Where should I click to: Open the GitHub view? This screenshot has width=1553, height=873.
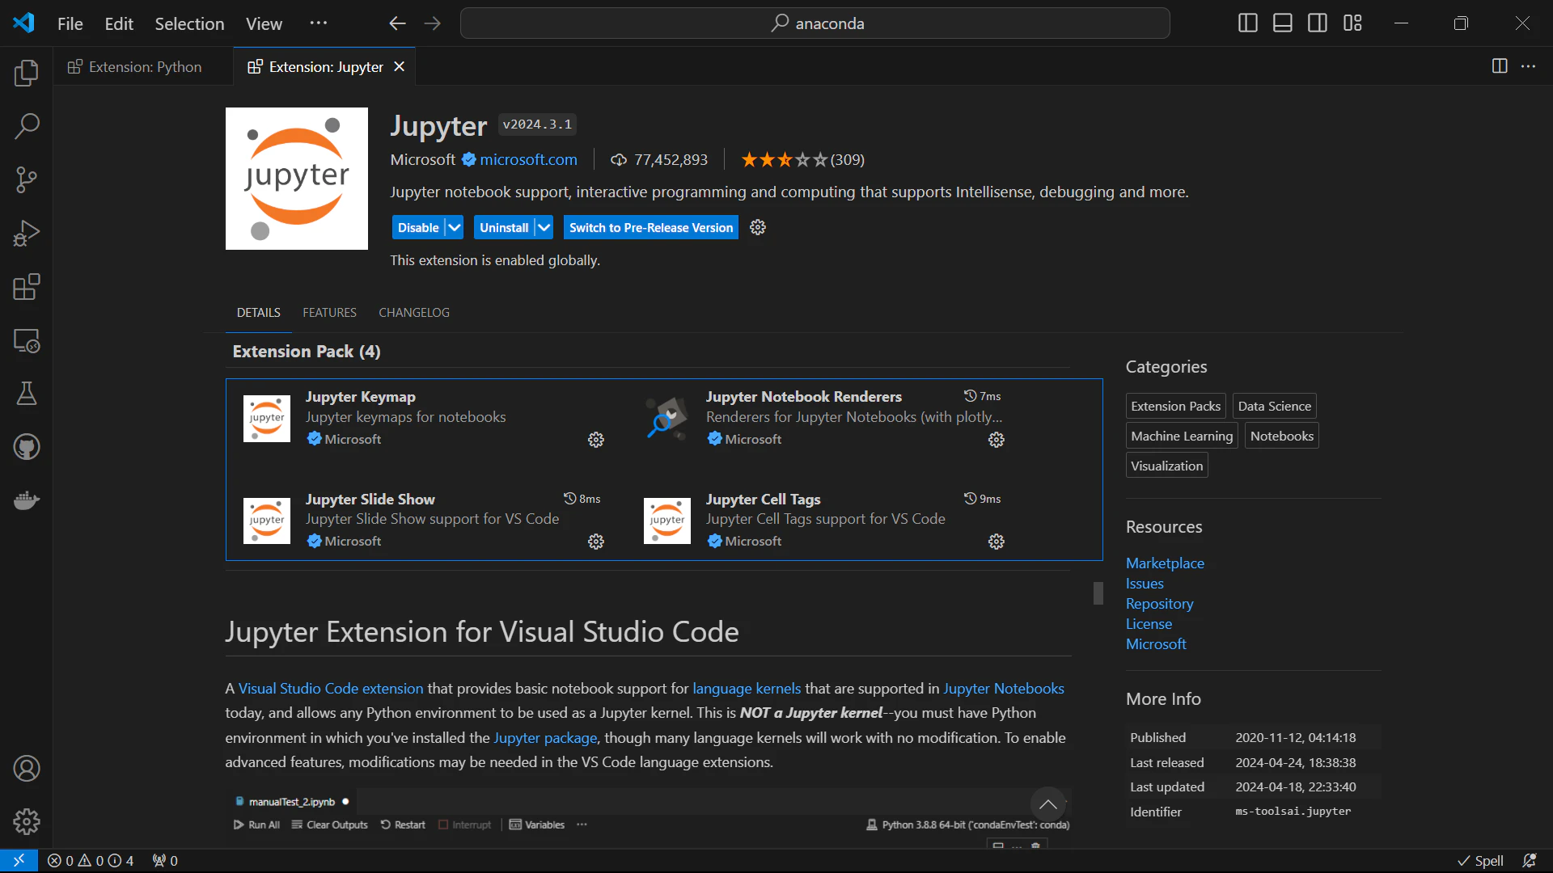coord(27,447)
